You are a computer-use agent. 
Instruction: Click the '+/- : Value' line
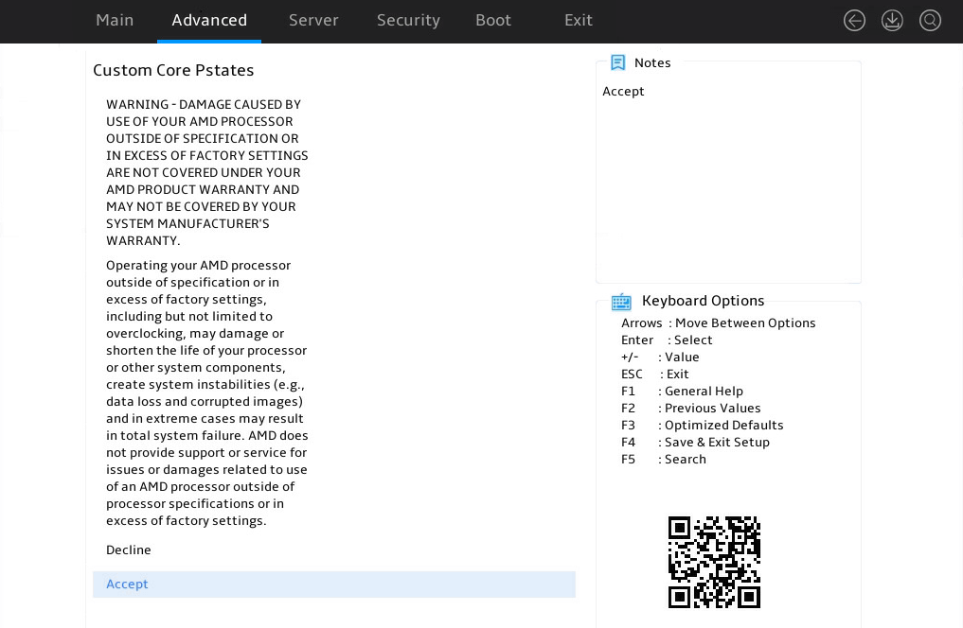[x=660, y=357]
